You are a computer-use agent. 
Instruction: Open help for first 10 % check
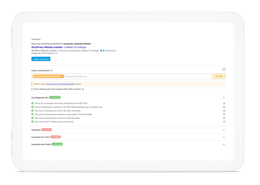tap(224, 114)
